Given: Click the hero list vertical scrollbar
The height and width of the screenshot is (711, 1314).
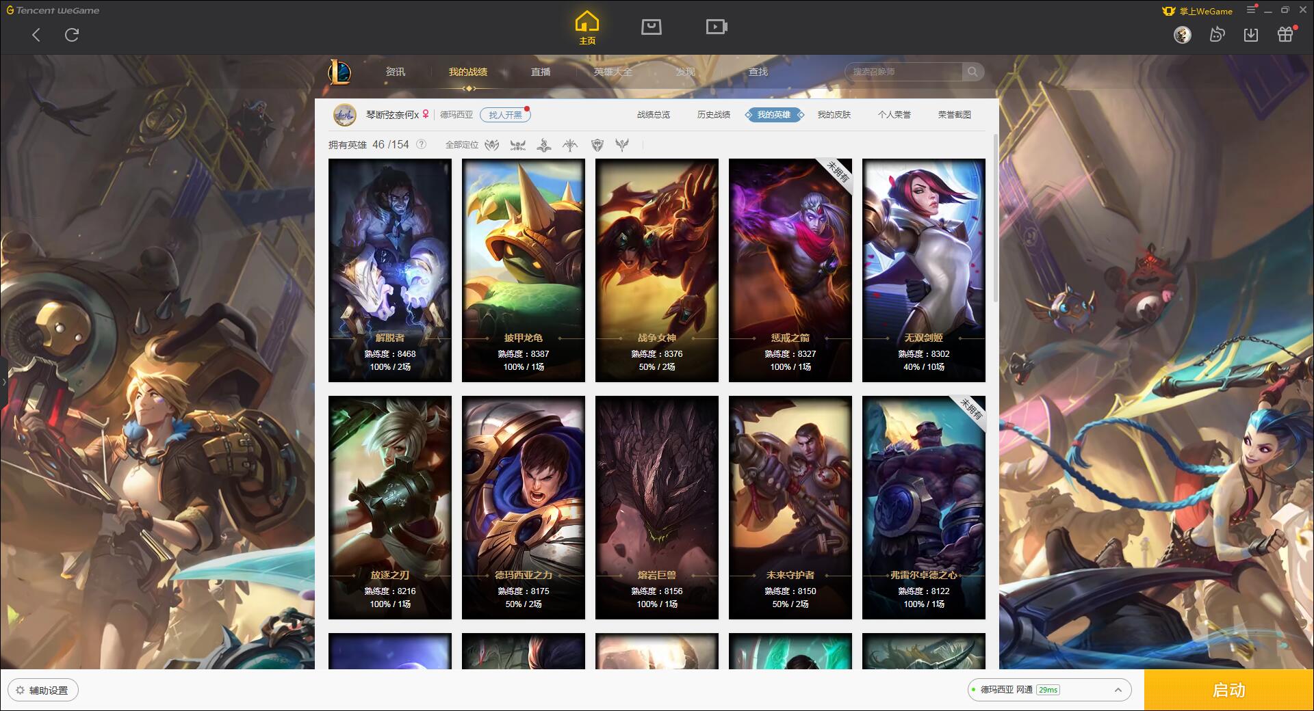Looking at the screenshot, I should click(995, 219).
